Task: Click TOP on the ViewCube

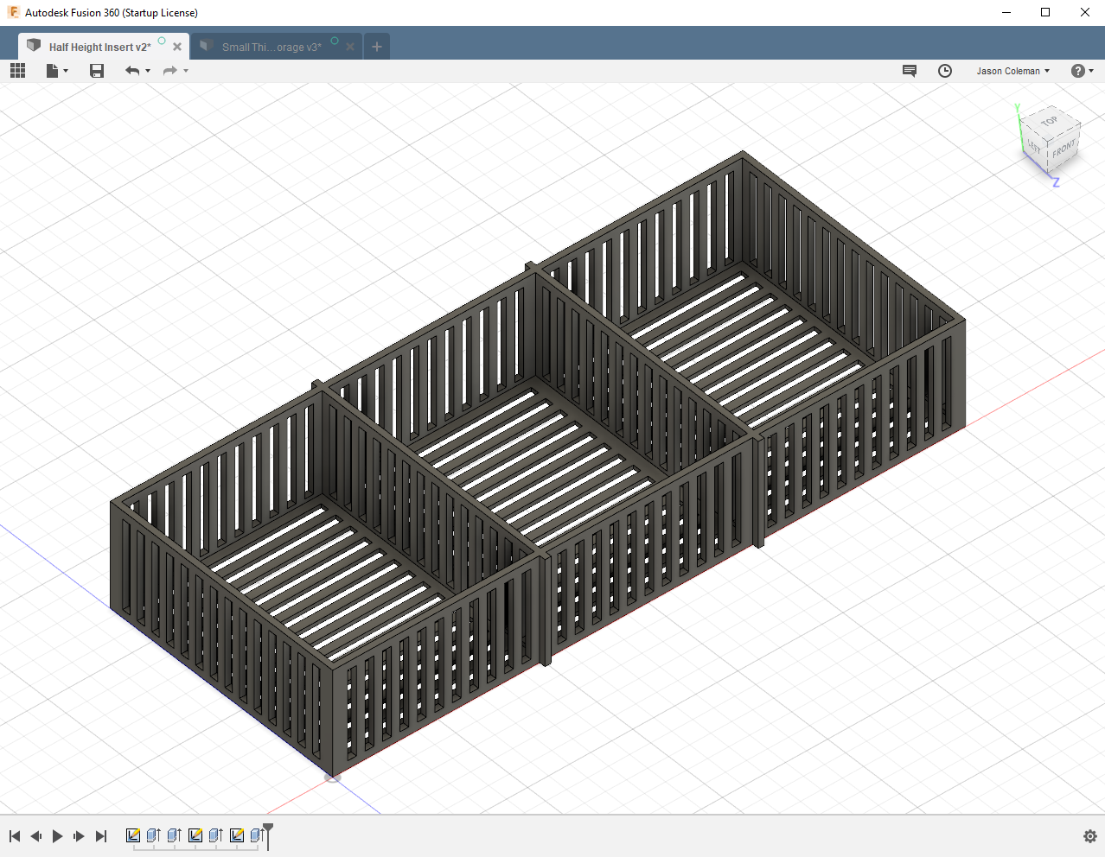Action: pyautogui.click(x=1051, y=122)
